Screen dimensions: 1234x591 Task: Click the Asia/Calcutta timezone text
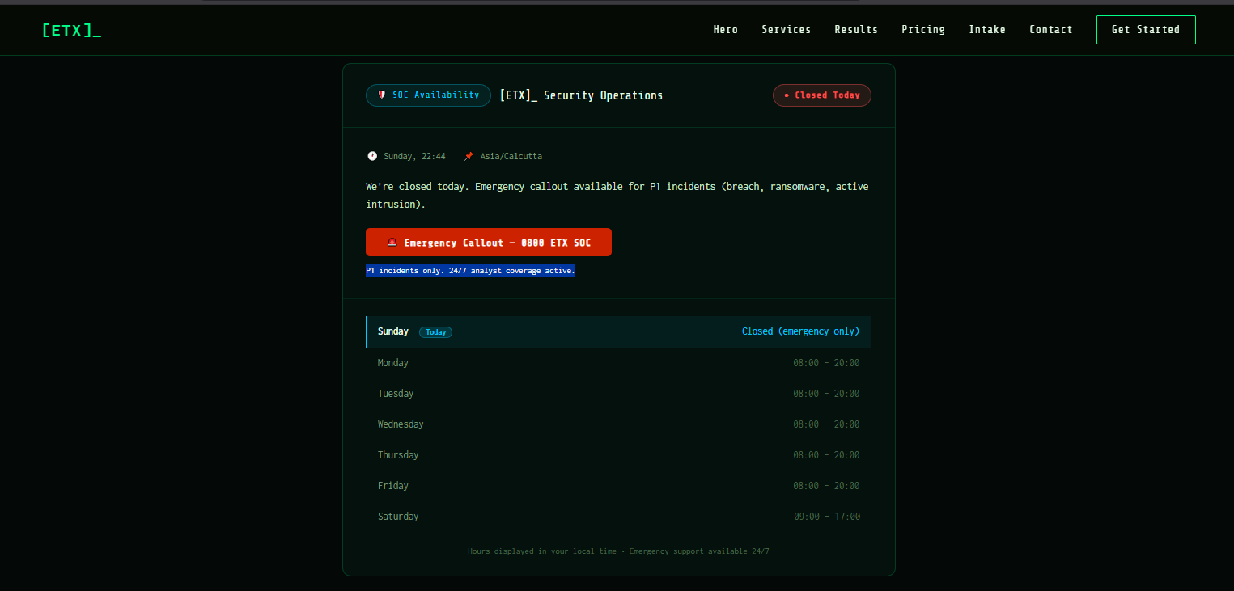511,156
